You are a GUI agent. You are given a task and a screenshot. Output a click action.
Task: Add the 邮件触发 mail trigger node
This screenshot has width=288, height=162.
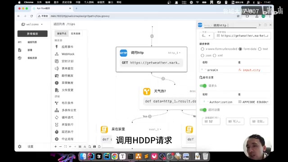(64, 76)
